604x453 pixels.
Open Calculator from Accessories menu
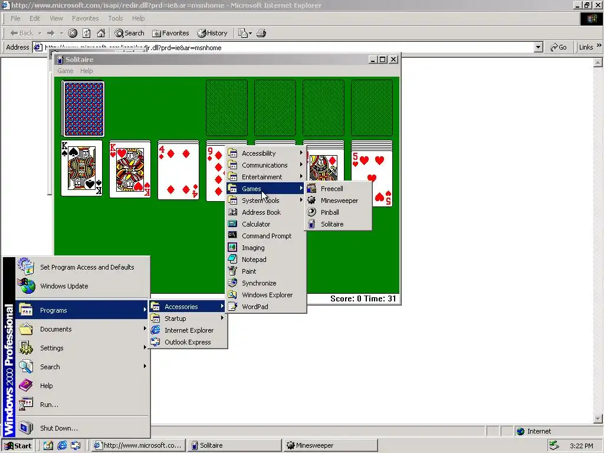(x=266, y=224)
